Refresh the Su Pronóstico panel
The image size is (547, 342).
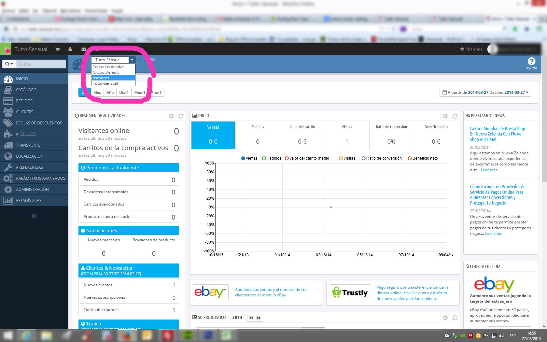click(x=455, y=318)
